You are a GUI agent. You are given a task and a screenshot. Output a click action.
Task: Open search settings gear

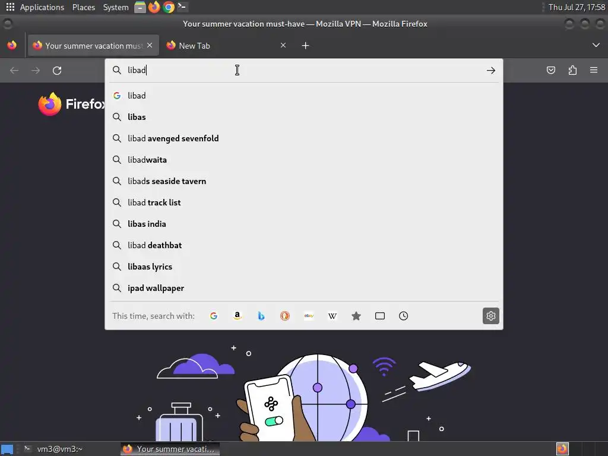point(491,316)
